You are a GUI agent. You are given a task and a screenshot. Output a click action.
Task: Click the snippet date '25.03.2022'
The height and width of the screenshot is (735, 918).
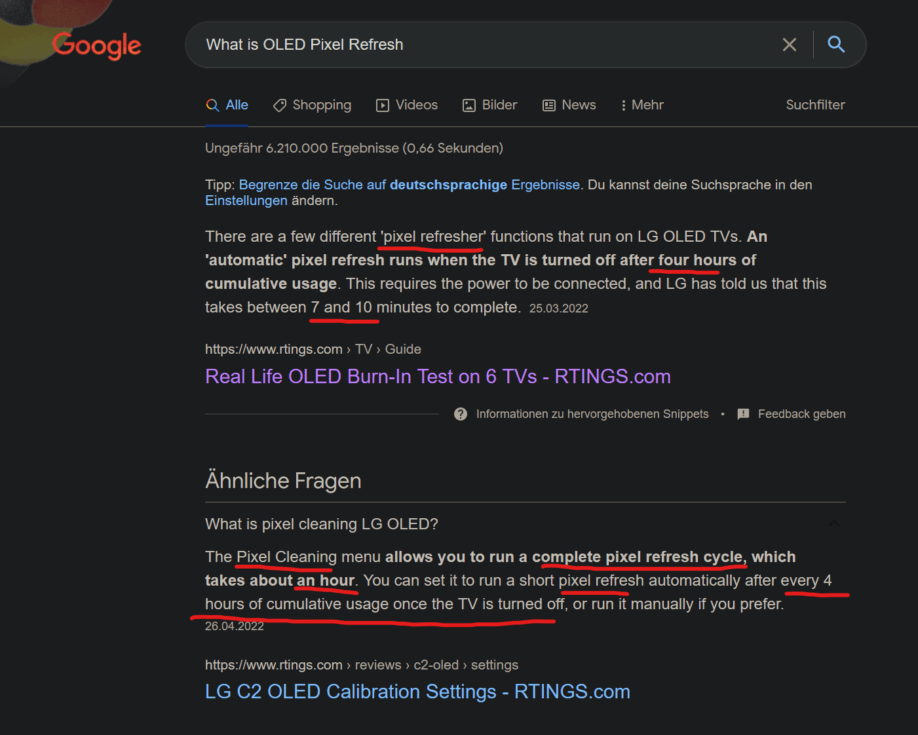click(x=559, y=309)
